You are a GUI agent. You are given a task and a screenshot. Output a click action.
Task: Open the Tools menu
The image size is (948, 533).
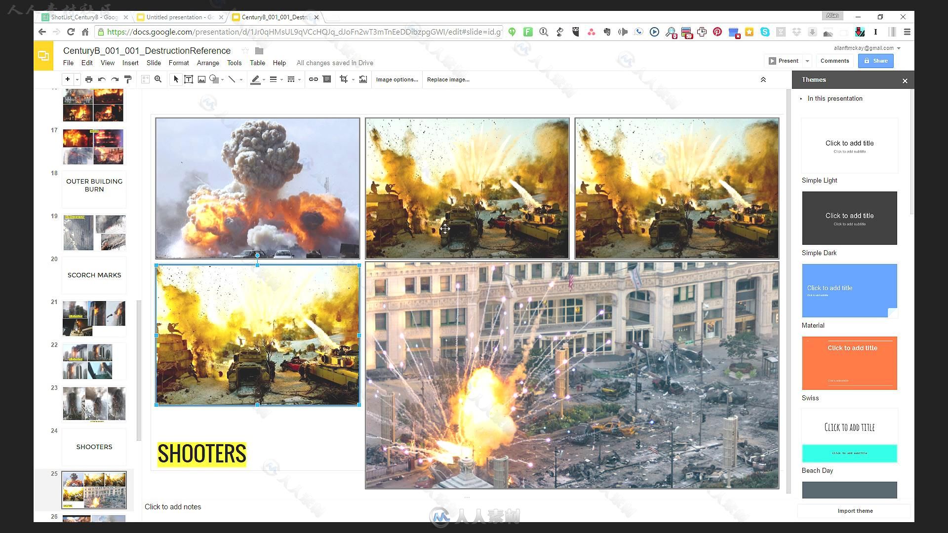point(234,63)
